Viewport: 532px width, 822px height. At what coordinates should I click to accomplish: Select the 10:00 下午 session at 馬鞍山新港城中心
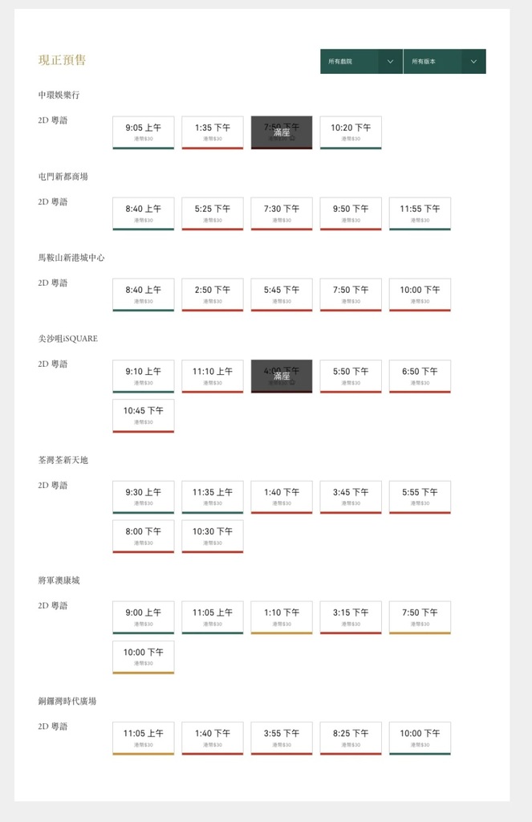tap(419, 294)
